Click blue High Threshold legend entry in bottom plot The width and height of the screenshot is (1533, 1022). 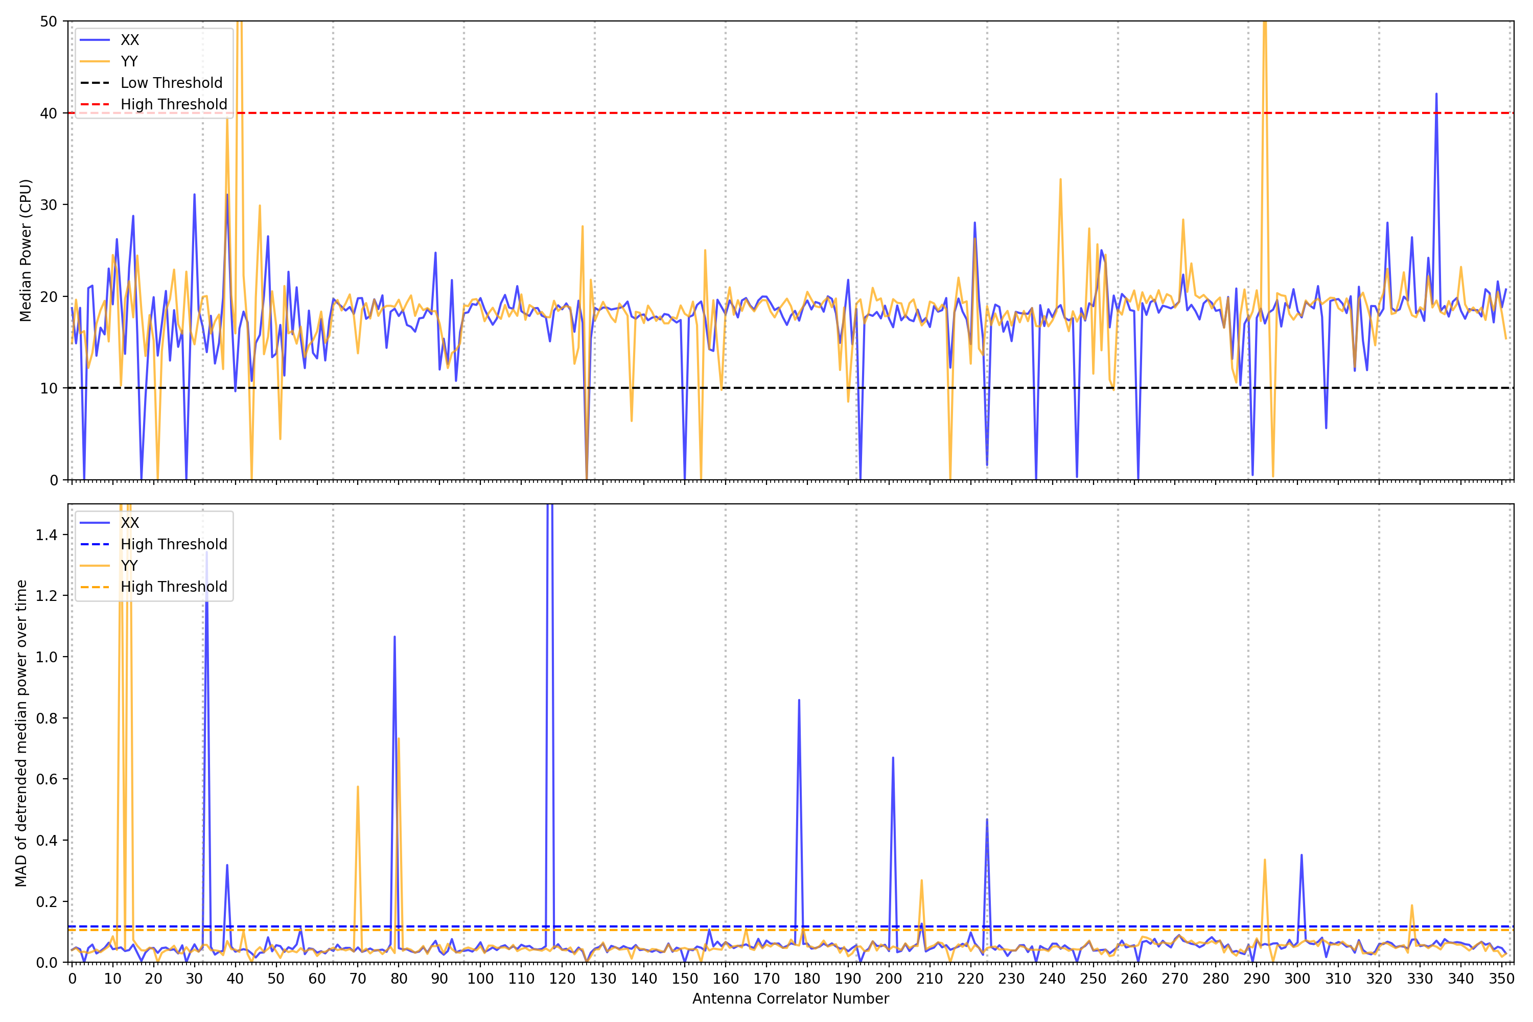tap(173, 544)
